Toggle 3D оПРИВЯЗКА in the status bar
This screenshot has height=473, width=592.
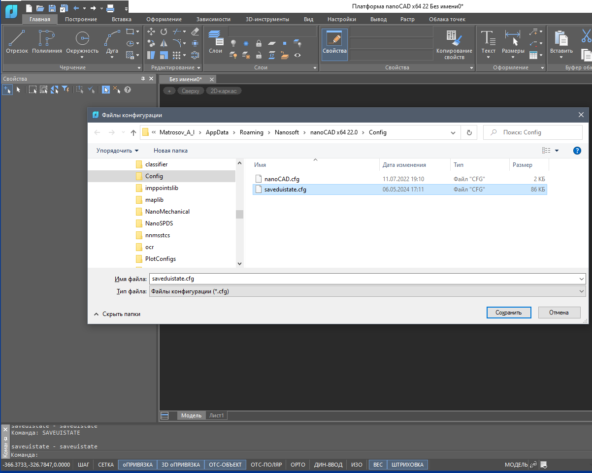pyautogui.click(x=181, y=465)
